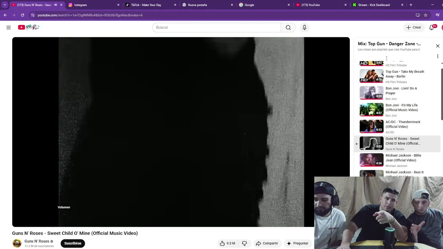The image size is (443, 249).
Task: Mute the Guns N' Roses tab audio icon
Action: (x=55, y=5)
